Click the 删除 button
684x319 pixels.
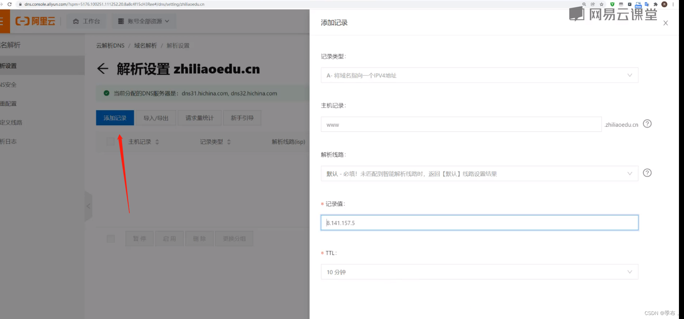[x=199, y=239]
